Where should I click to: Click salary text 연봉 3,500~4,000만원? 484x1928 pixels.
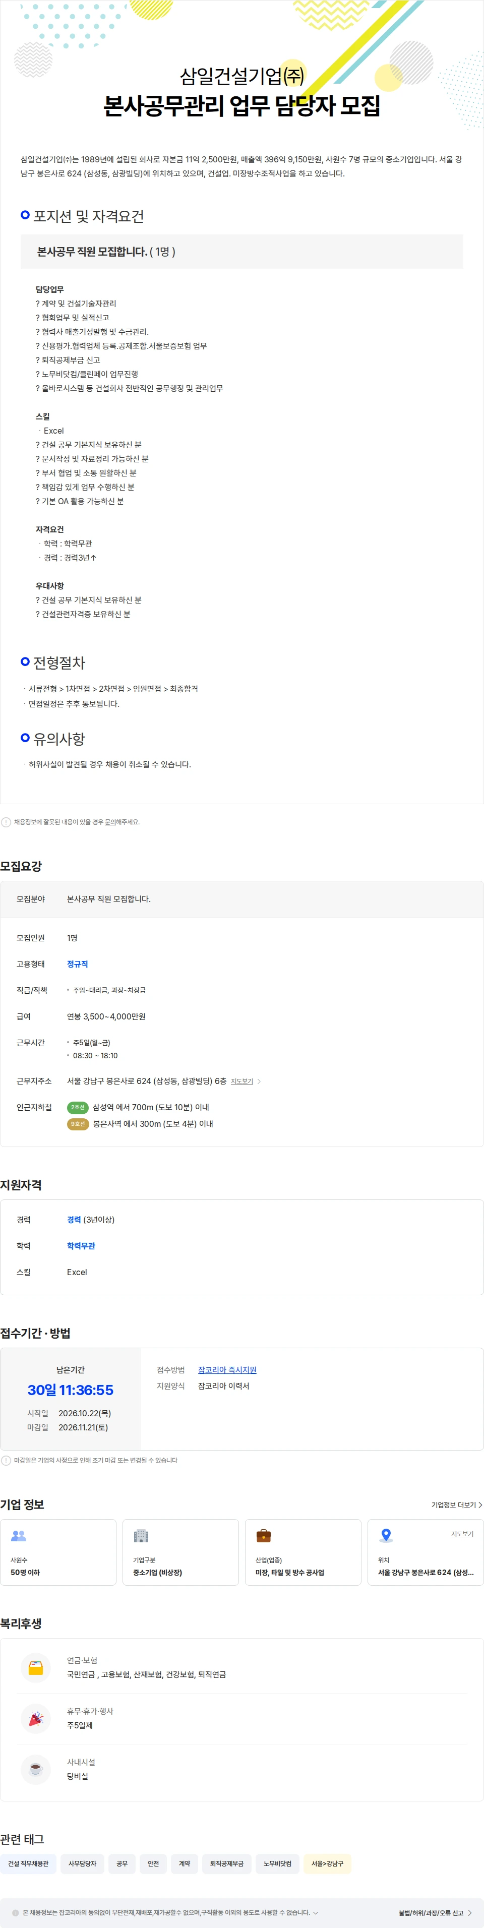click(106, 1016)
